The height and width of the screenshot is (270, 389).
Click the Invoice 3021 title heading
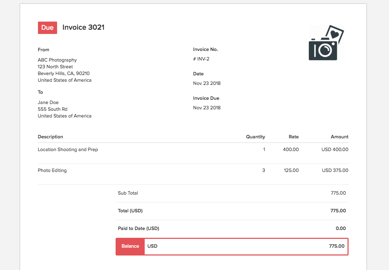[83, 27]
